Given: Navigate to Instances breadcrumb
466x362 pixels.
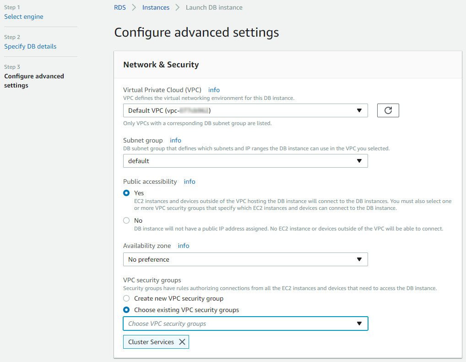Looking at the screenshot, I should (x=156, y=7).
